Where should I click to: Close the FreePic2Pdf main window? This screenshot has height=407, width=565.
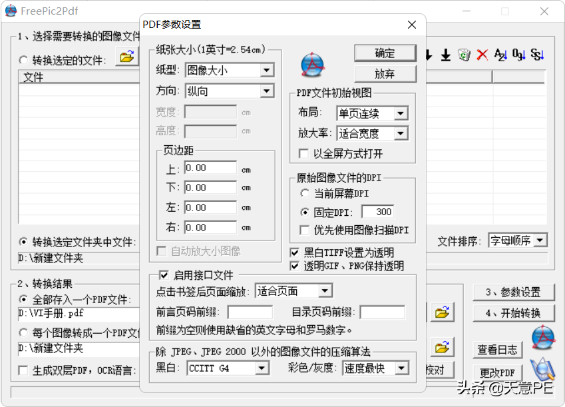point(544,11)
